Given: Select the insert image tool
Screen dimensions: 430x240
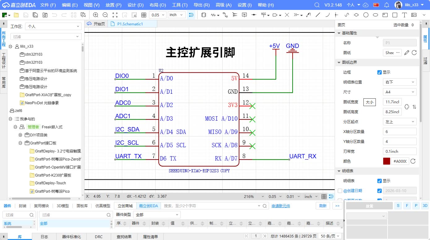Looking at the screenshot, I should (x=414, y=15).
